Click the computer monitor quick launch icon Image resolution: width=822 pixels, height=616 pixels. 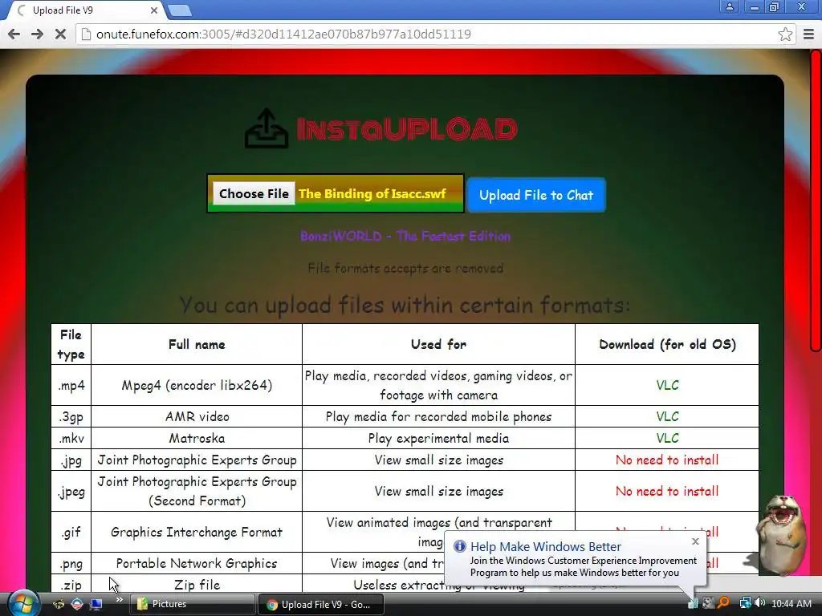(96, 604)
